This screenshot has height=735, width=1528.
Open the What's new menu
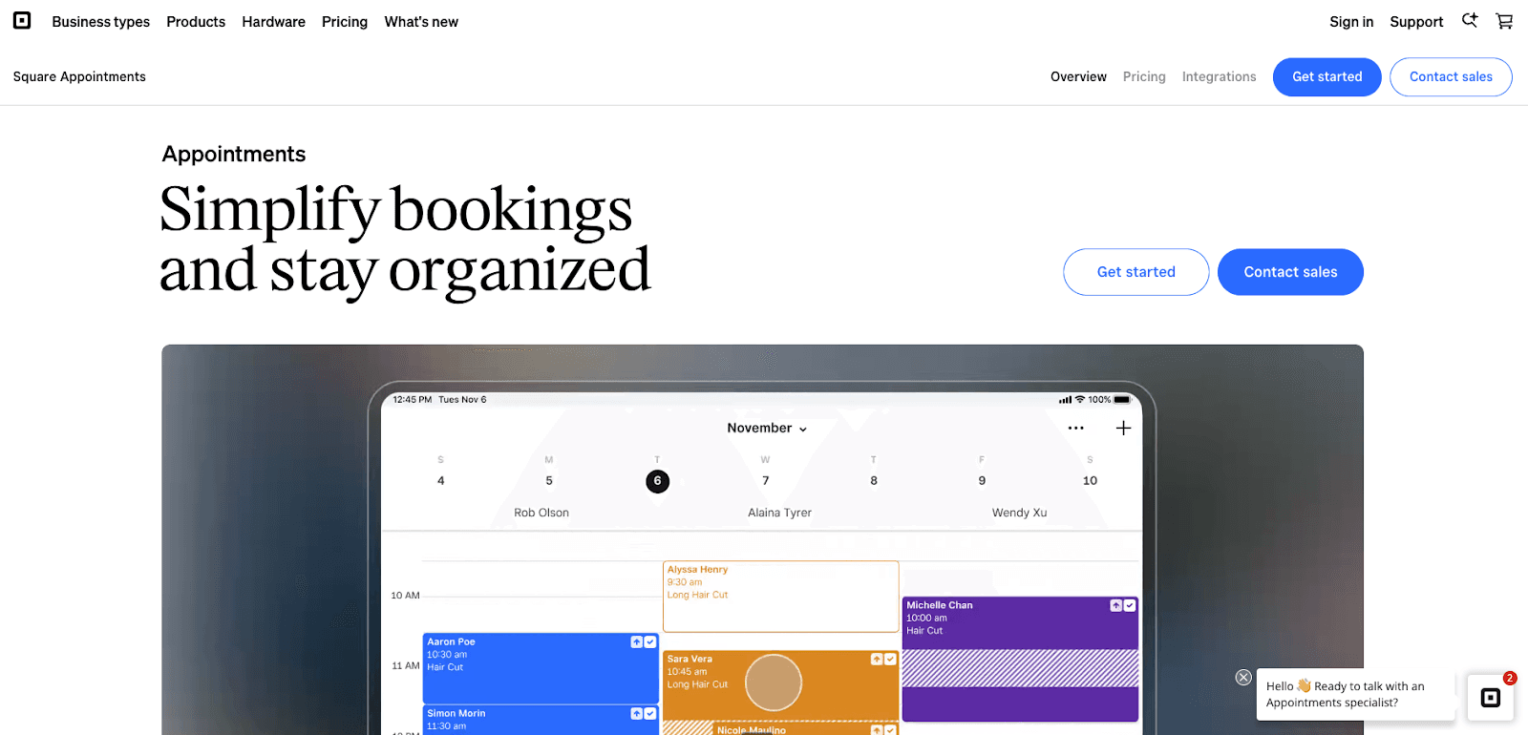[x=421, y=22]
